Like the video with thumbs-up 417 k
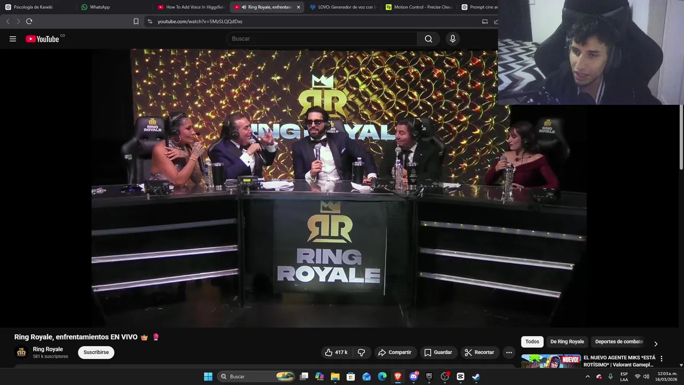The image size is (684, 385). (336, 352)
